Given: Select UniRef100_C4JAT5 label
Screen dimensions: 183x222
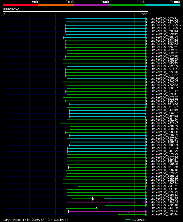Looking at the screenshot, I should (x=164, y=110).
